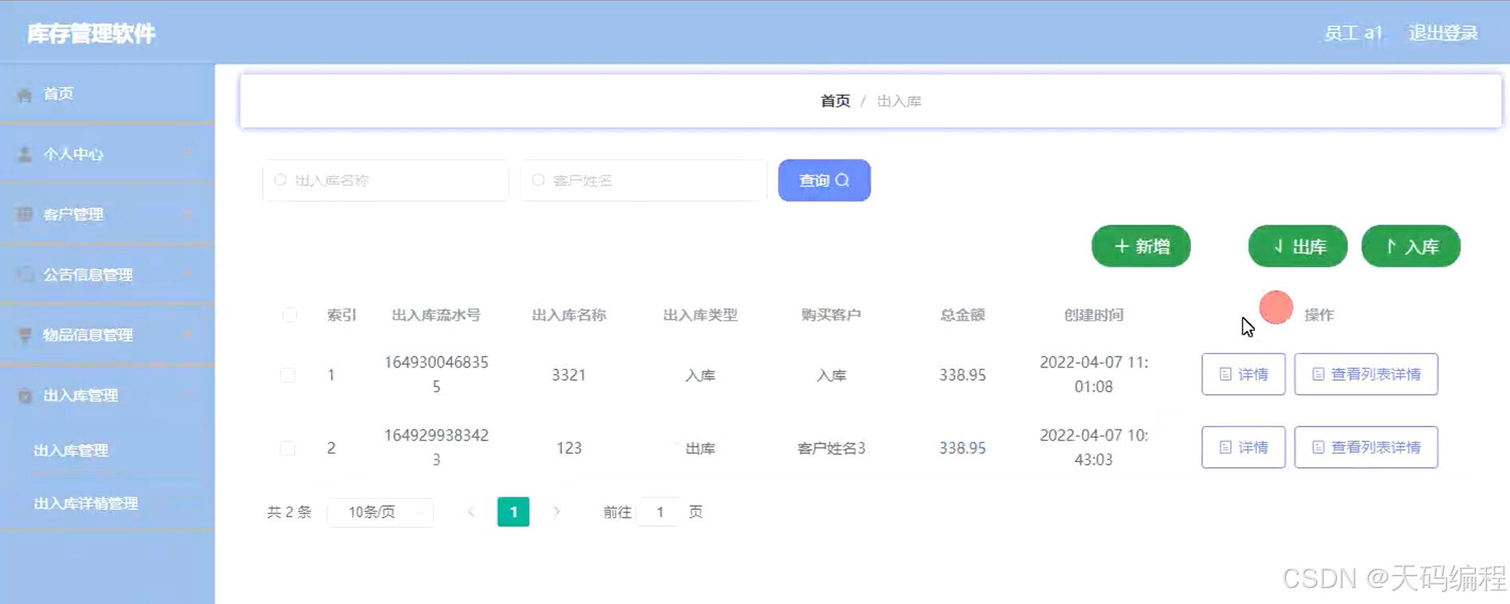Click serial number 1649299383423 cell
This screenshot has height=604, width=1510.
tap(436, 448)
